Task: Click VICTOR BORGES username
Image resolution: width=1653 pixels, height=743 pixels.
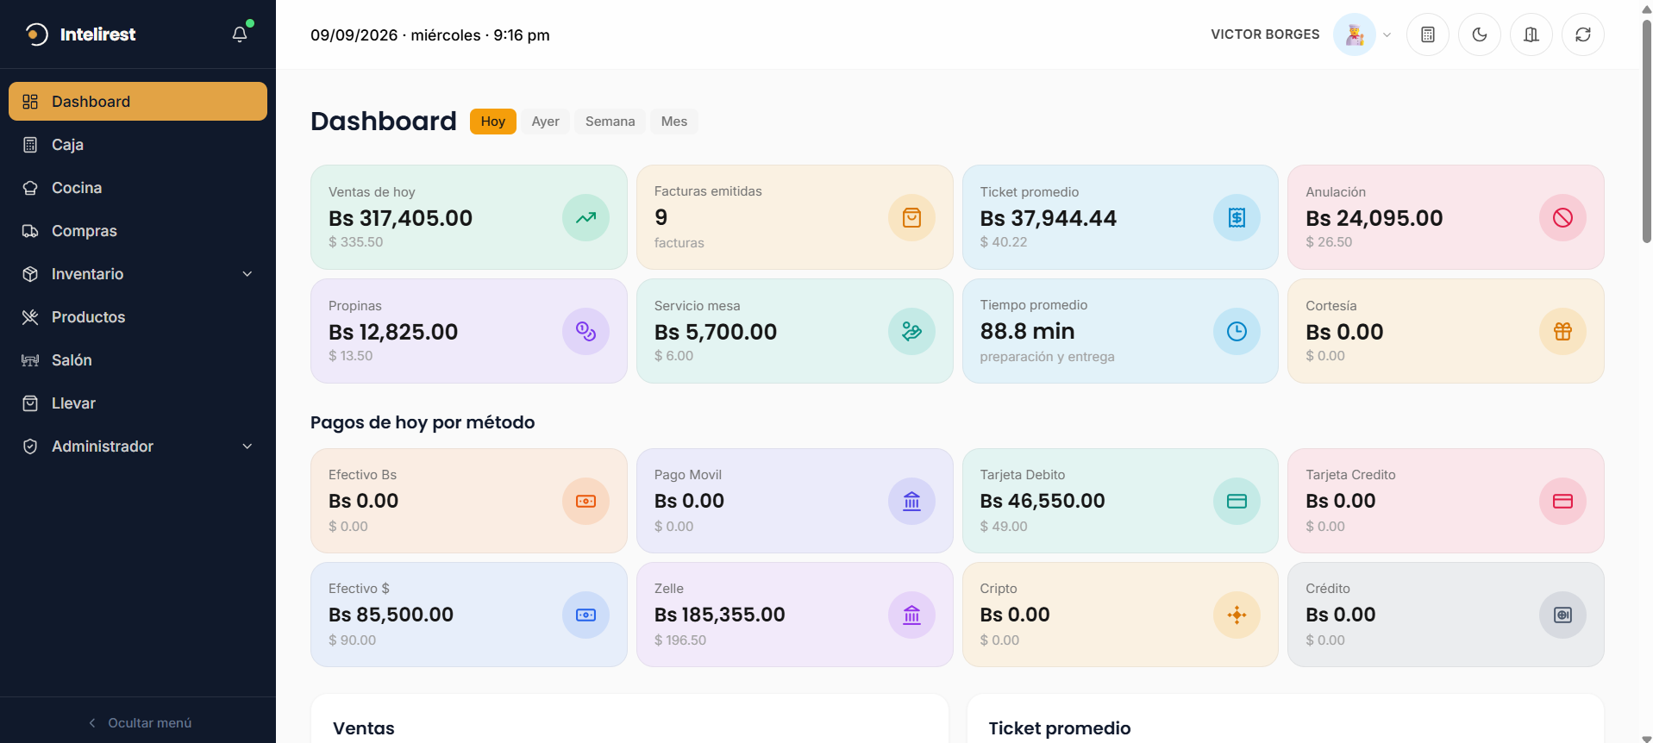Action: [1265, 34]
